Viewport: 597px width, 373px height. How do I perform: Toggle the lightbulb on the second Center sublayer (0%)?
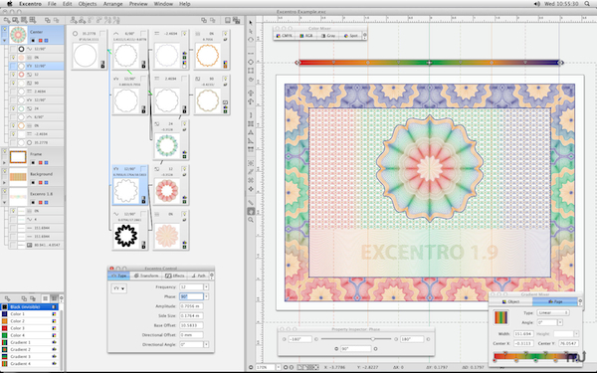[13, 58]
